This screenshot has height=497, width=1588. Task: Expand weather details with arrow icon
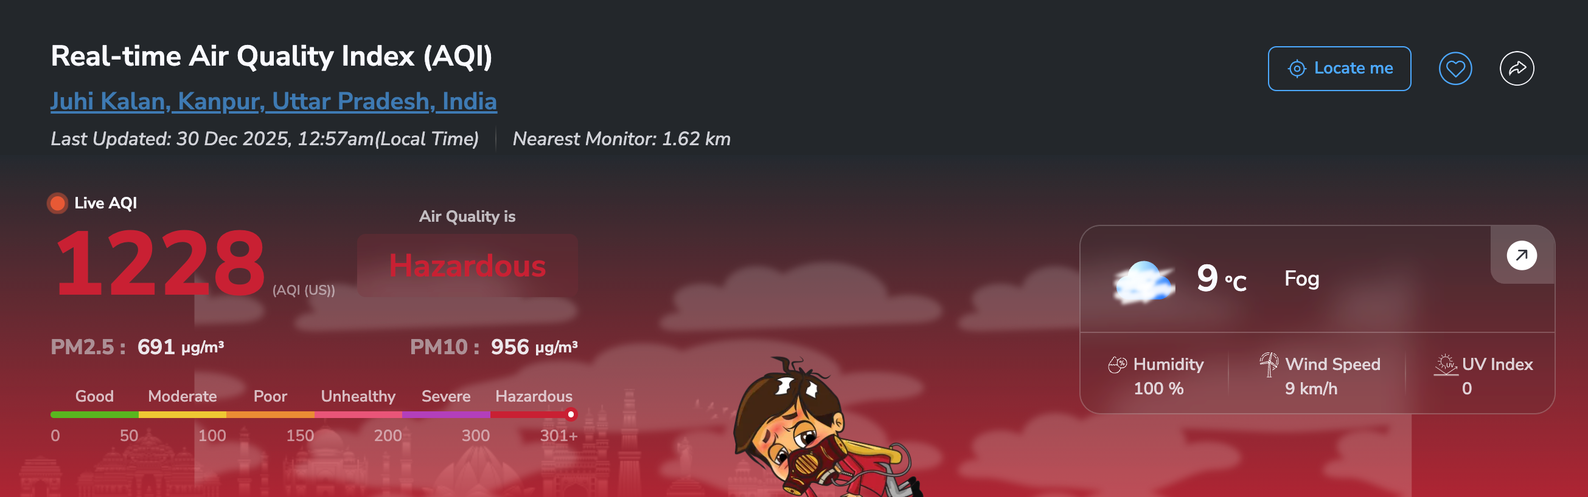pyautogui.click(x=1522, y=255)
